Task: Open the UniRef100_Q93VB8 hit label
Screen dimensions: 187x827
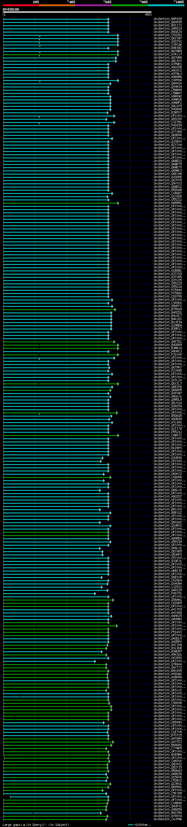Action: coord(168,57)
